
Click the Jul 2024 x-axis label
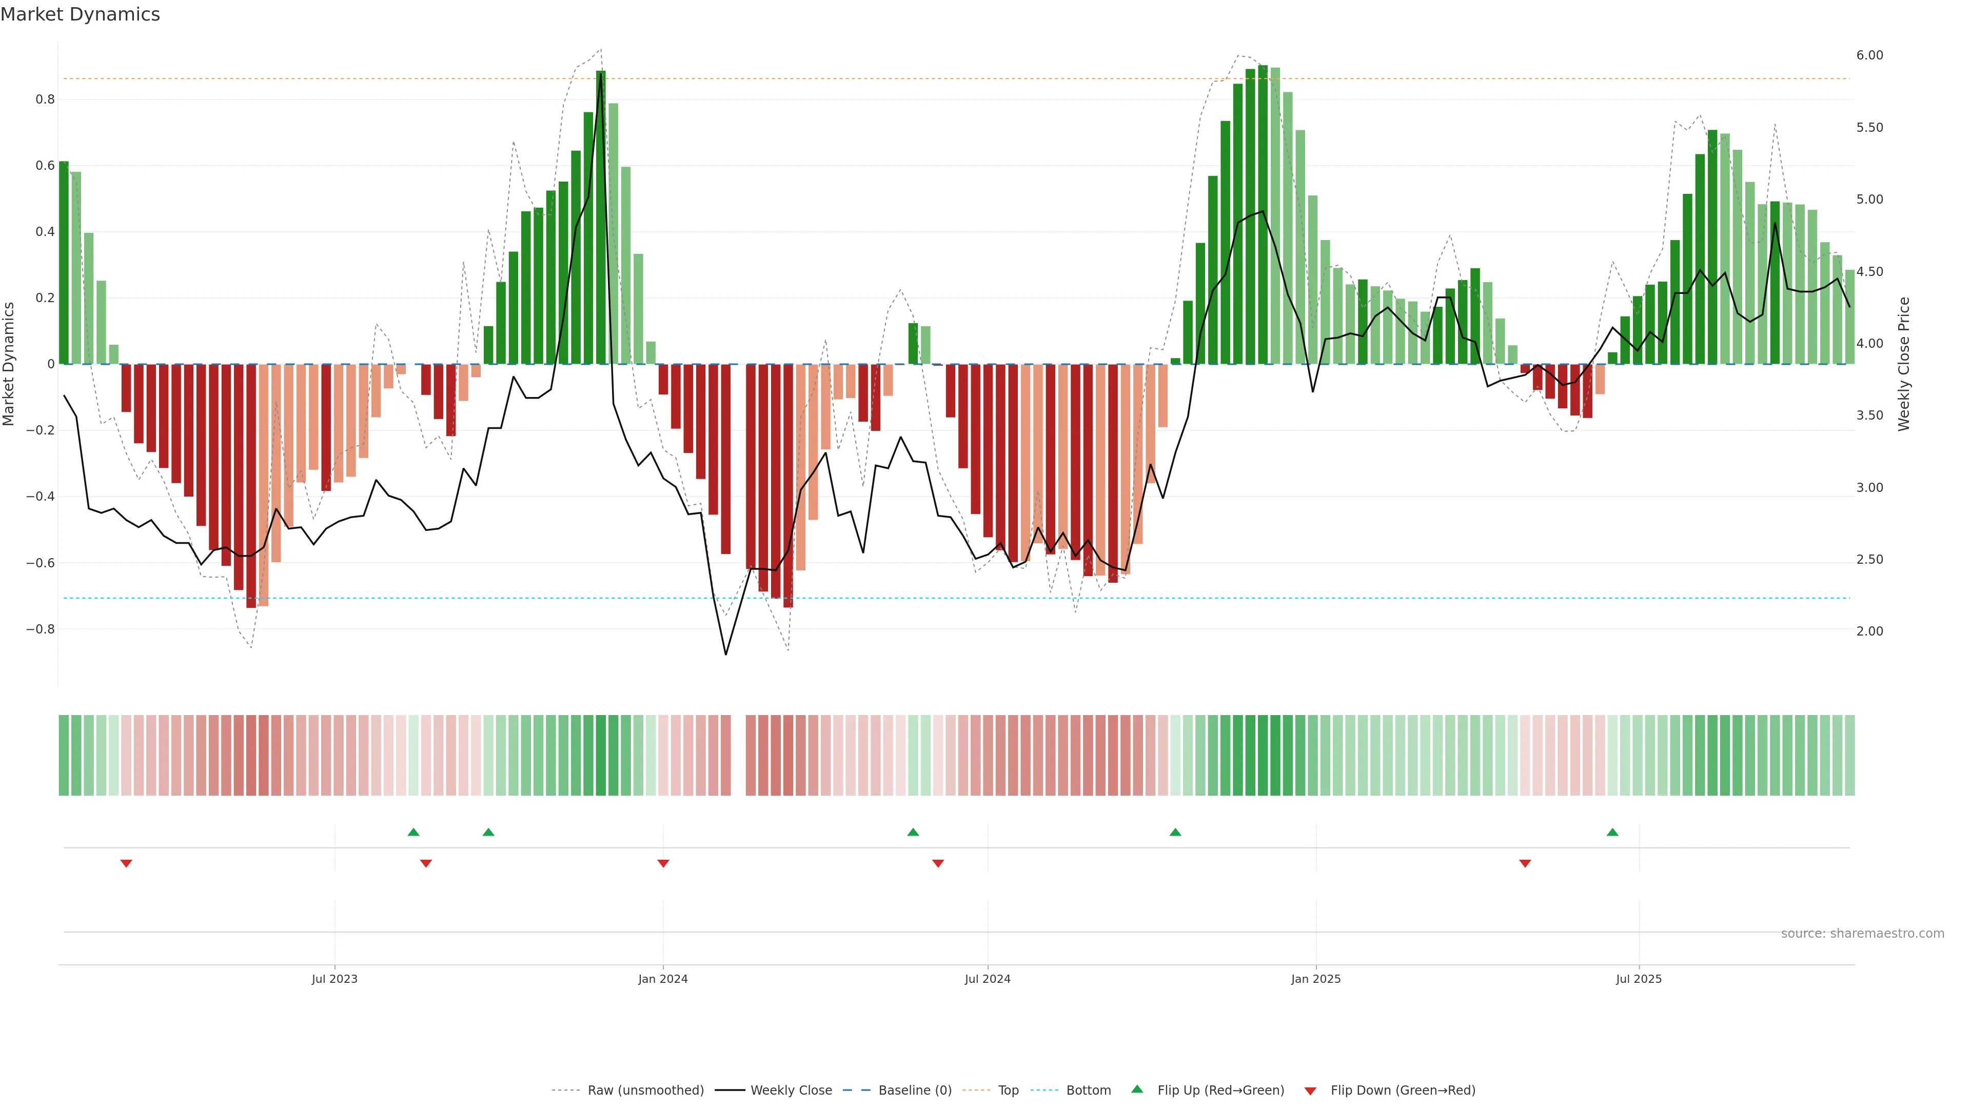pyautogui.click(x=987, y=979)
